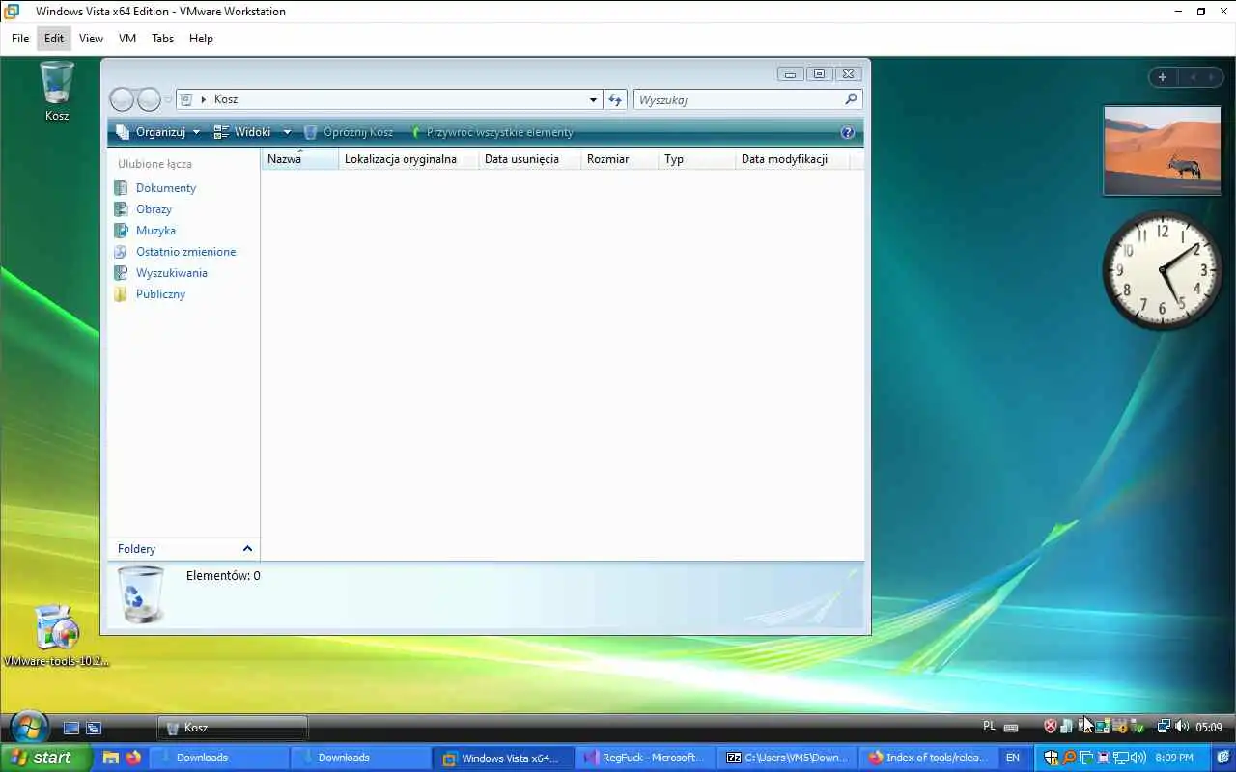Open the VMware-tools desktop installer icon

(x=56, y=636)
